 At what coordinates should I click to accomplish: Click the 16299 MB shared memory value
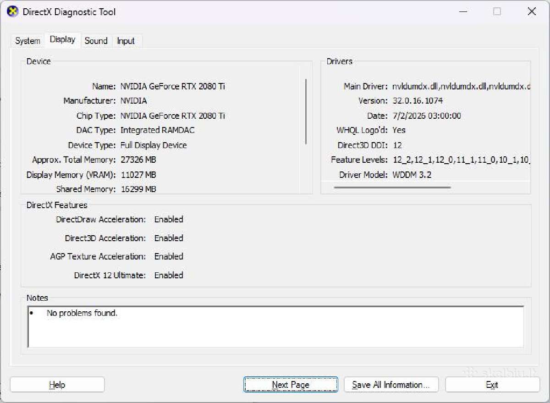[x=138, y=189]
